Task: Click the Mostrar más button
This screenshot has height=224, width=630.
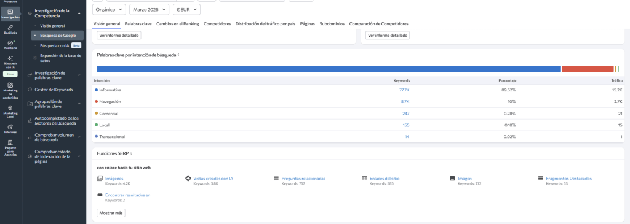Action: click(111, 213)
